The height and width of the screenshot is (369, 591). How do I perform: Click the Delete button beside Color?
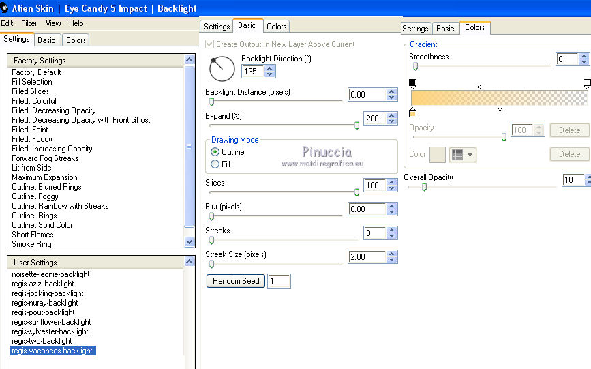(x=569, y=154)
